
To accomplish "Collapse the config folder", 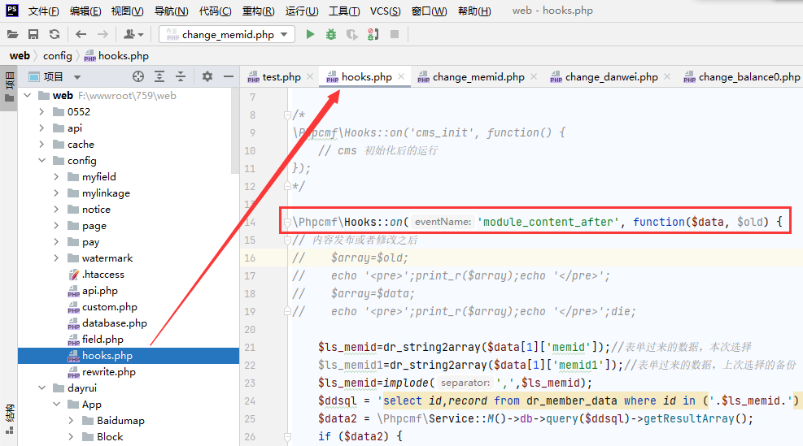I will point(42,161).
